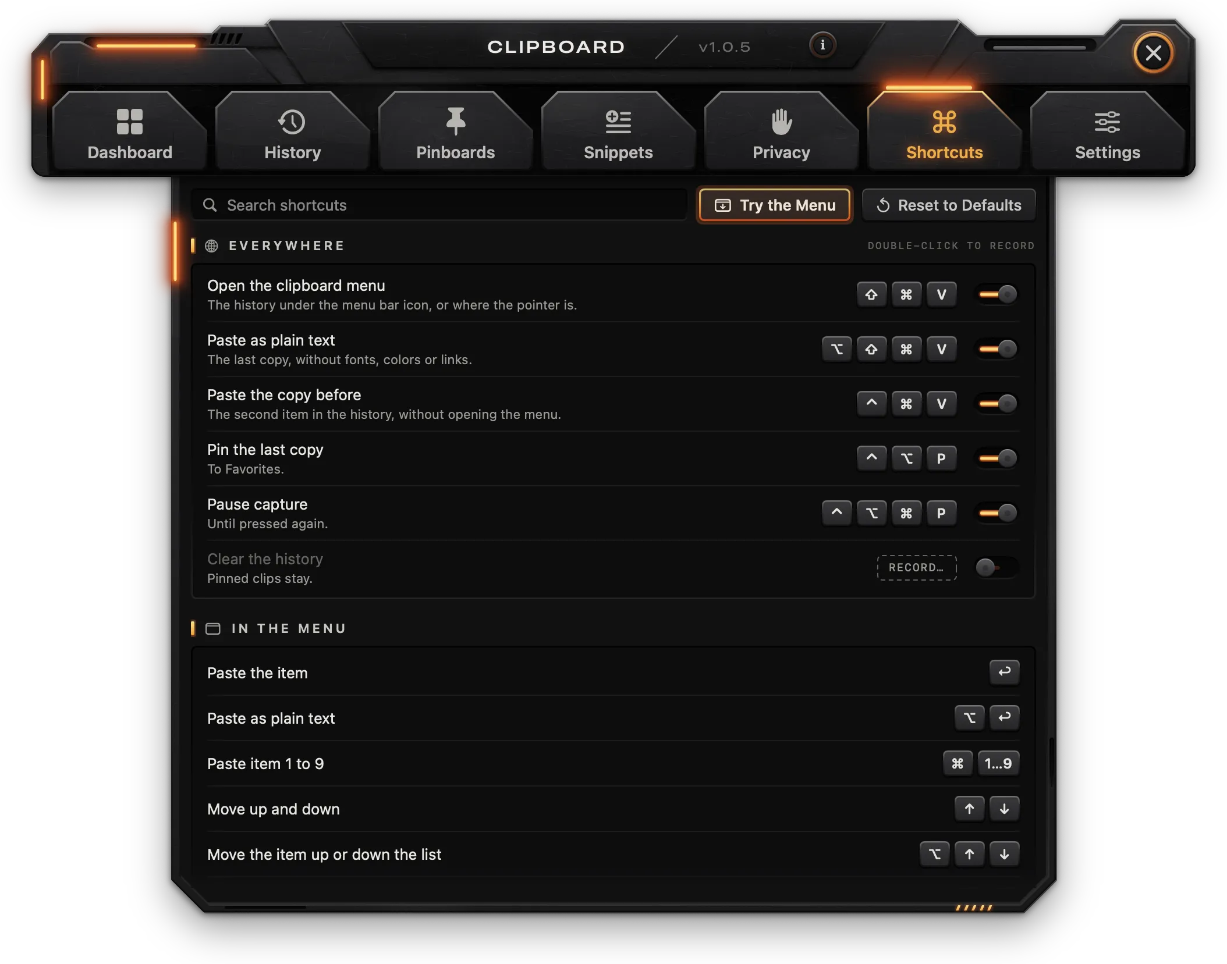Click the window icon beside IN THE MENU
The width and height of the screenshot is (1227, 964).
coord(213,628)
